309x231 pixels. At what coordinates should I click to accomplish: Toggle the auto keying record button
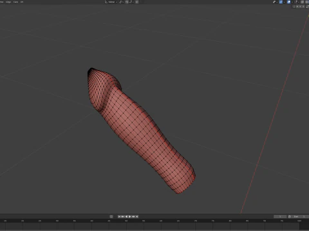click(x=111, y=216)
